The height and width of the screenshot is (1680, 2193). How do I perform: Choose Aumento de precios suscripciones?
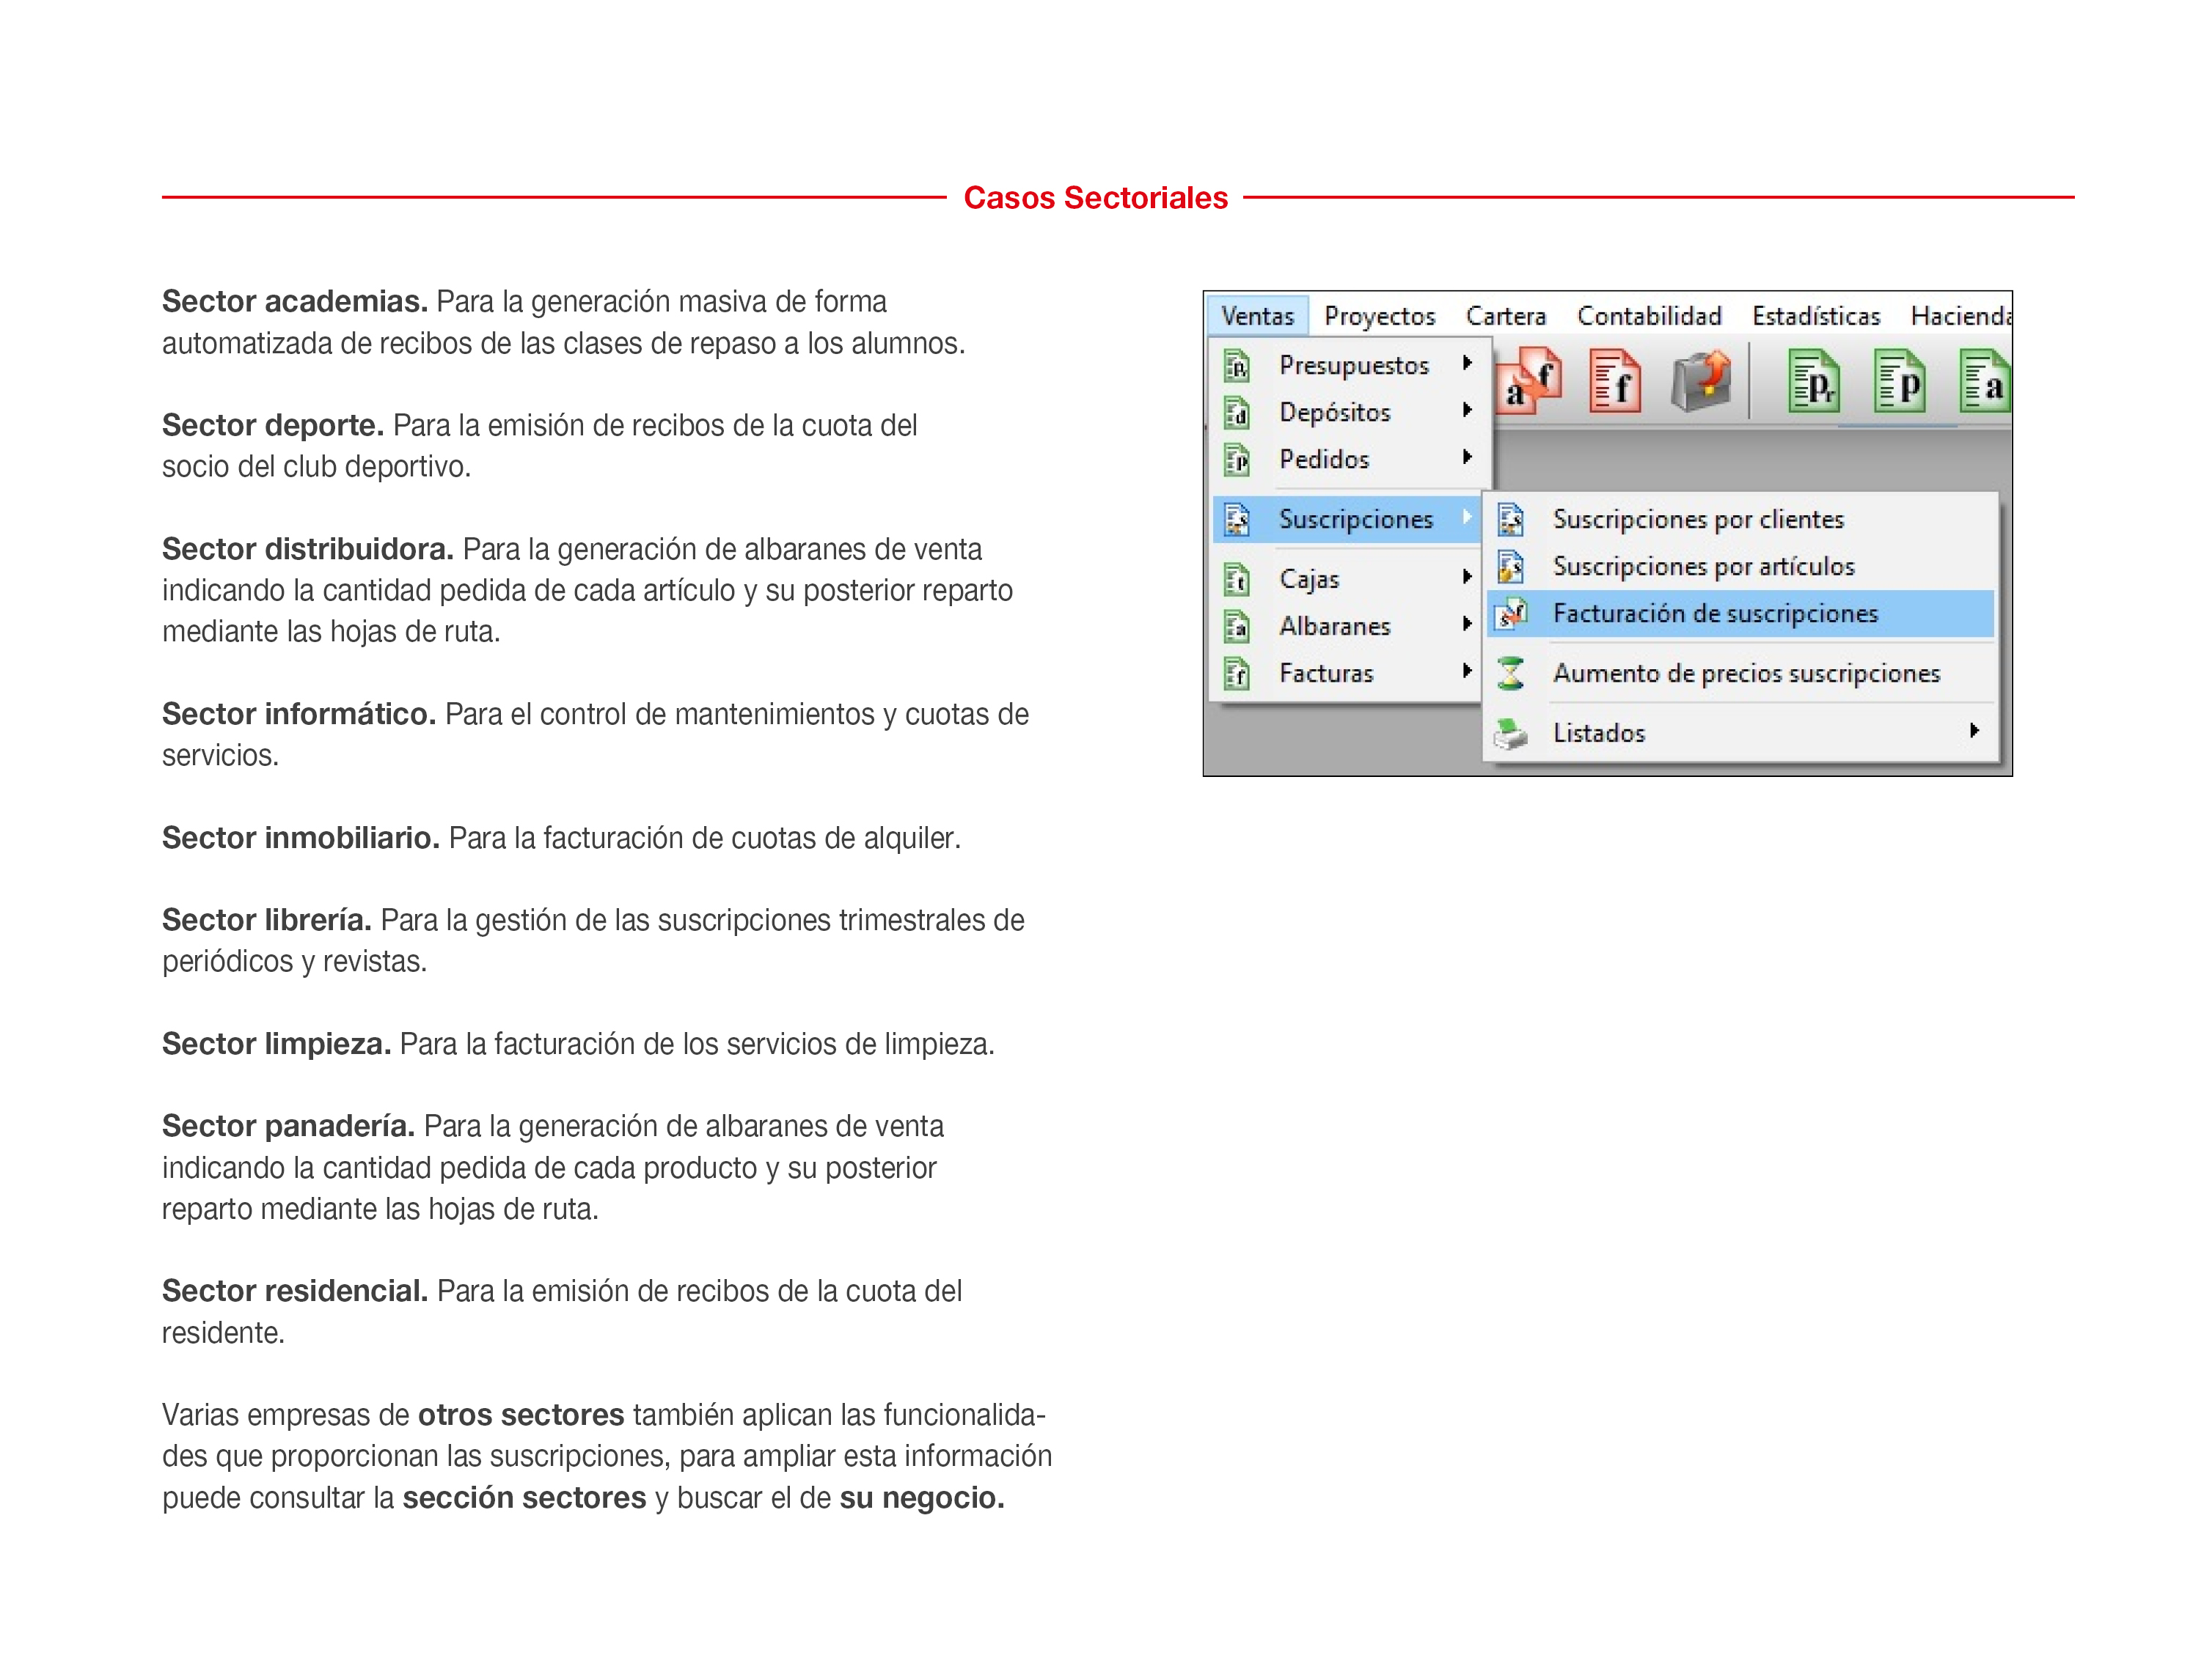pyautogui.click(x=1740, y=673)
